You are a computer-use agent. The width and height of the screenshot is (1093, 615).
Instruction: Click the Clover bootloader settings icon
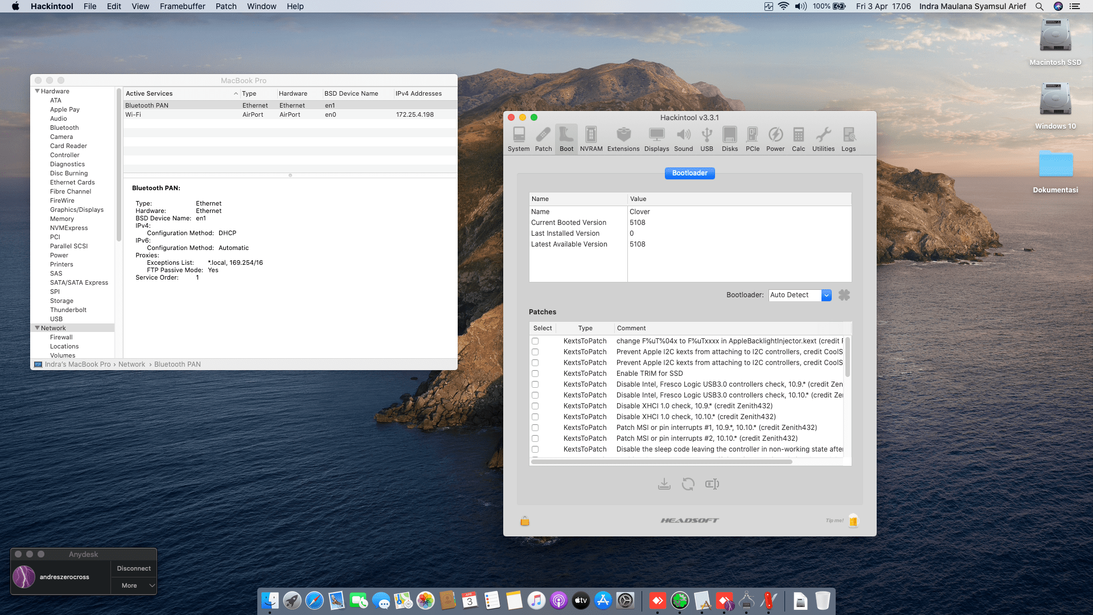844,295
